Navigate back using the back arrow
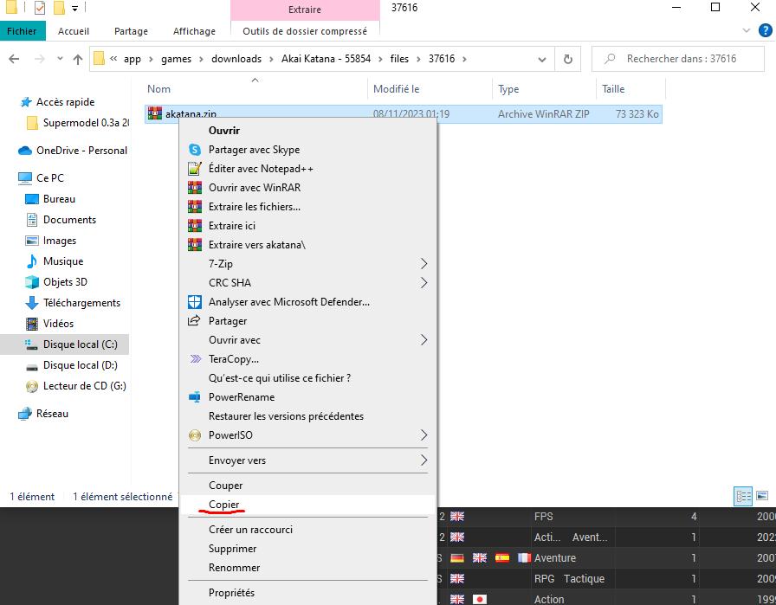 point(16,58)
